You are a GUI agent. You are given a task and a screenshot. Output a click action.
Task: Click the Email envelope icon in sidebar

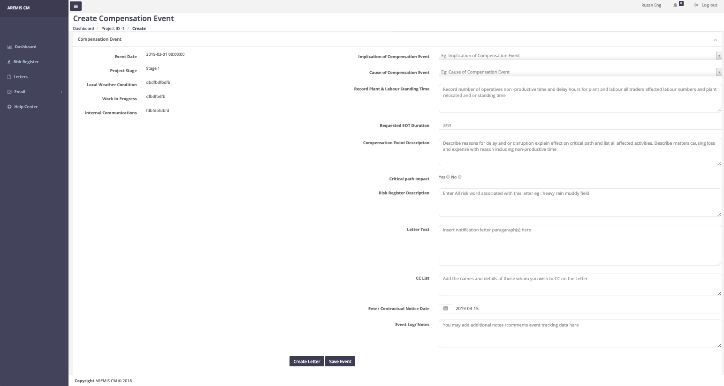(9, 92)
